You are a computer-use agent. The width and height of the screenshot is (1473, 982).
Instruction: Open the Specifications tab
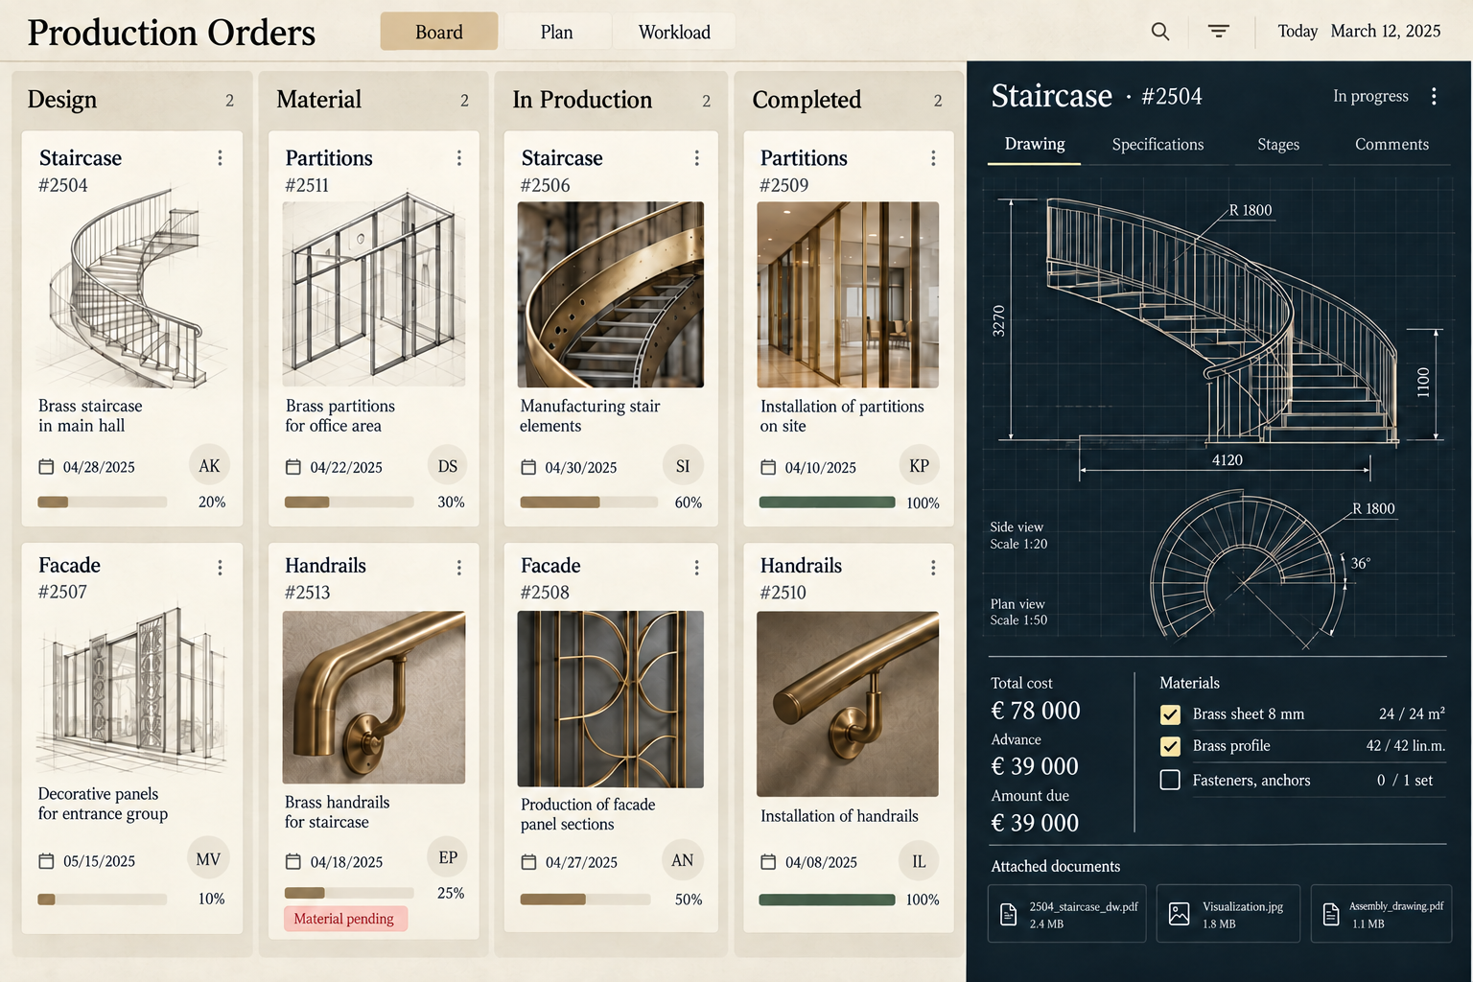pos(1157,145)
